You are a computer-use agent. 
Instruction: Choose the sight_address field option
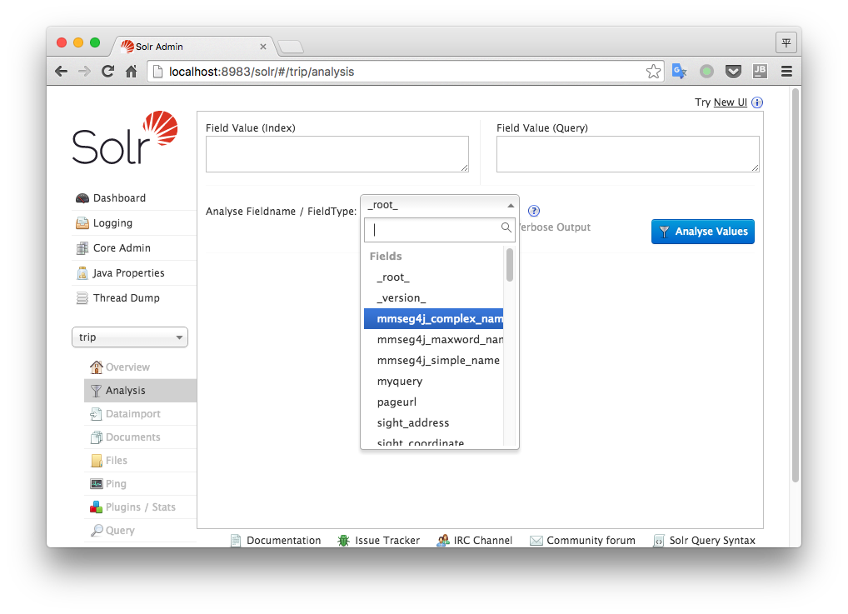click(x=413, y=422)
